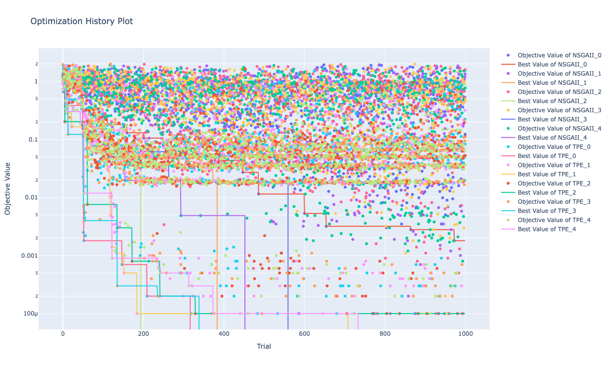This screenshot has height=368, width=610.
Task: Click the Trial x-axis title
Action: pyautogui.click(x=264, y=346)
